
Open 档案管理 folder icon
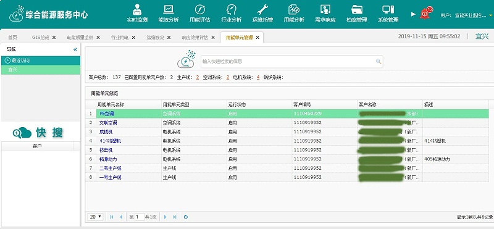pyautogui.click(x=357, y=9)
